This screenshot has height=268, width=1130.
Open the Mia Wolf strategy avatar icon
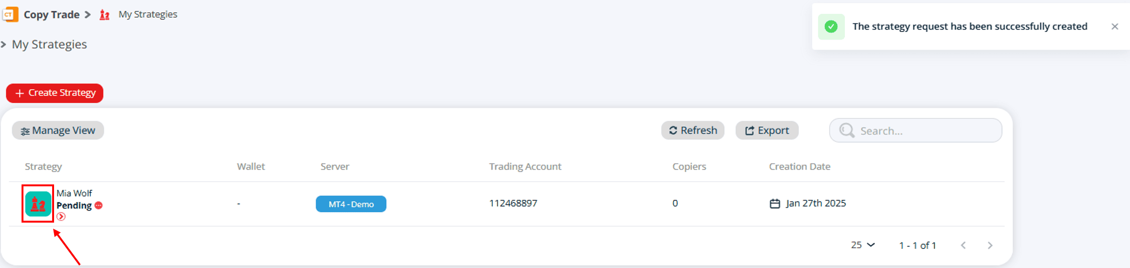[x=38, y=204]
